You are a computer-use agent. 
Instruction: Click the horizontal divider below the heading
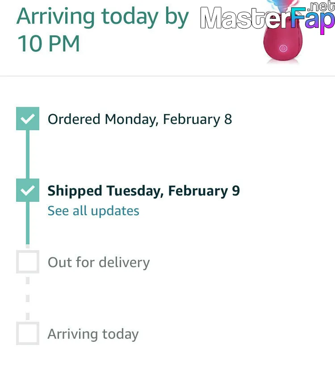[x=167, y=76]
